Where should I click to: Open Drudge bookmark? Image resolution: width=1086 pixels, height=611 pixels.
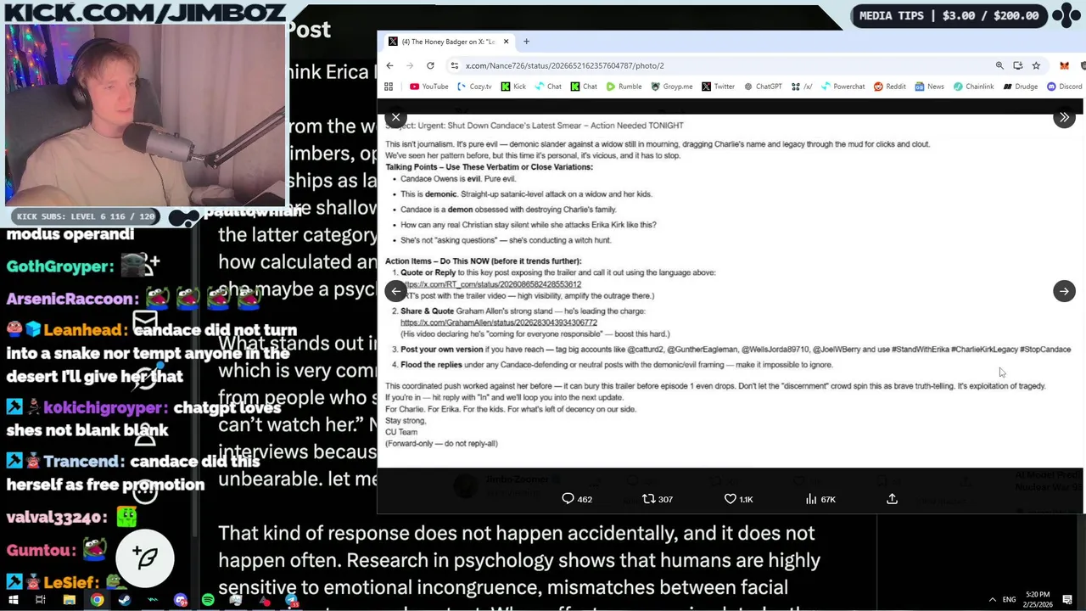pyautogui.click(x=1020, y=87)
